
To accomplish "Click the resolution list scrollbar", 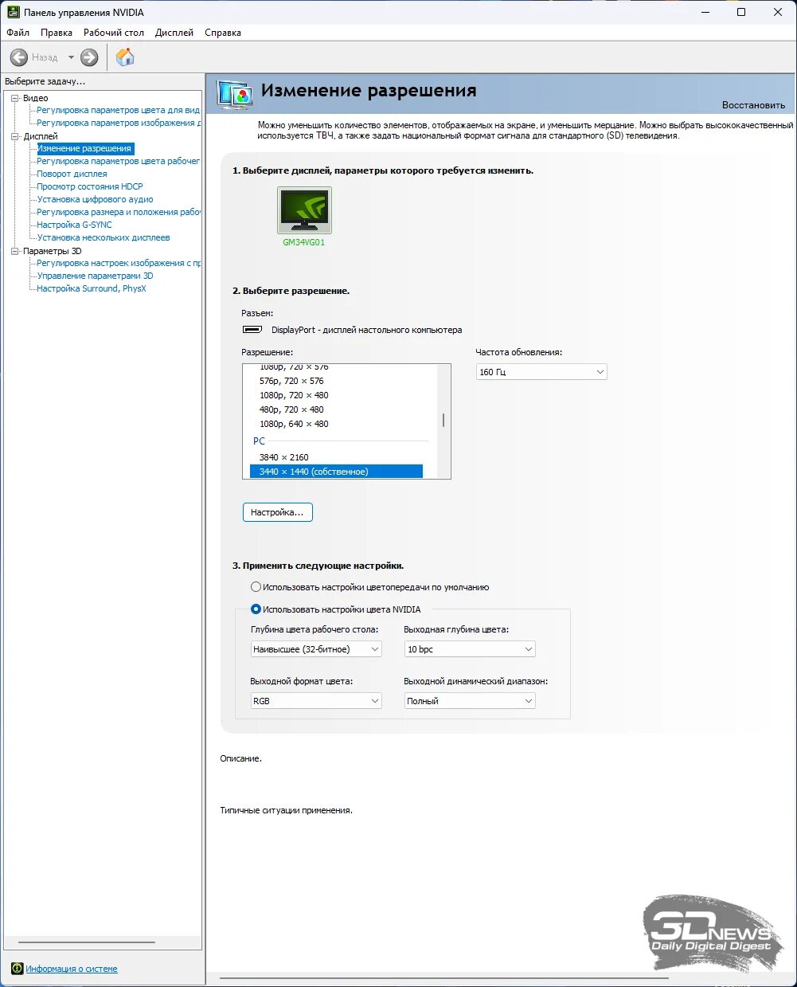I will point(443,421).
